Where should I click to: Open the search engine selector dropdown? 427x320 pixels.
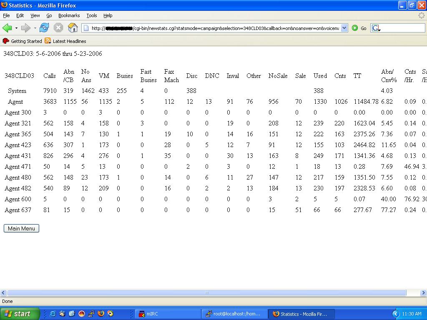376,28
